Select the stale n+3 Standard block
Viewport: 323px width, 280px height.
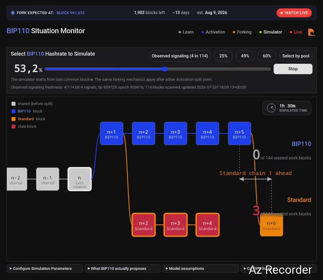175,225
